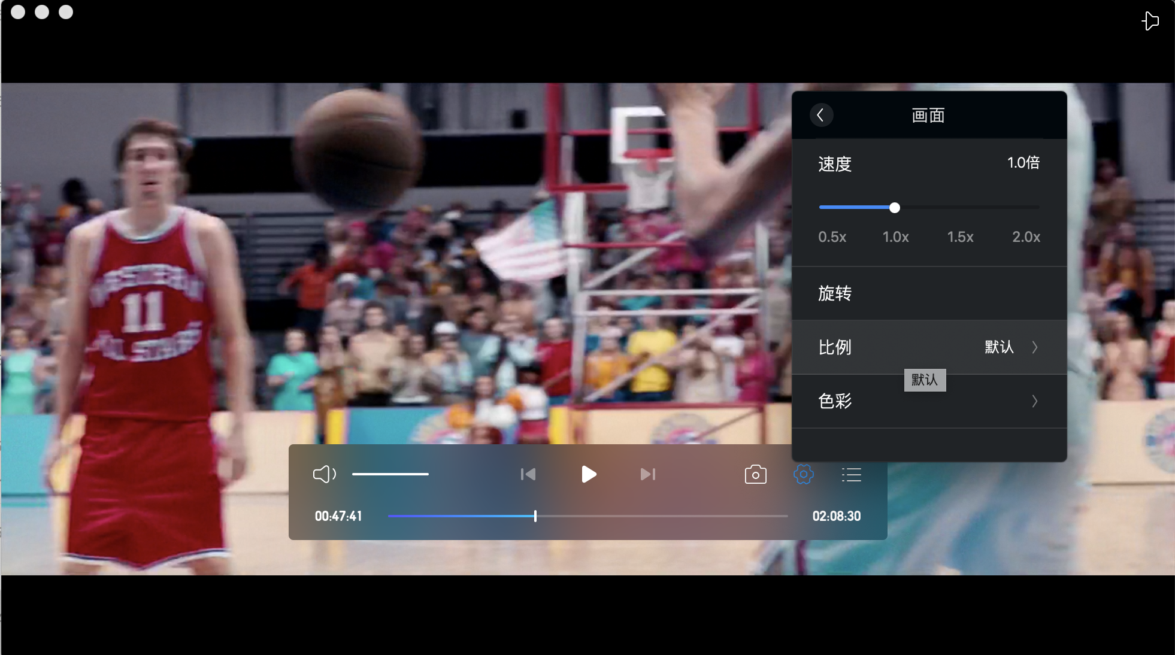Adjust the volume slider
Screen dimensions: 1175x655
[x=390, y=474]
